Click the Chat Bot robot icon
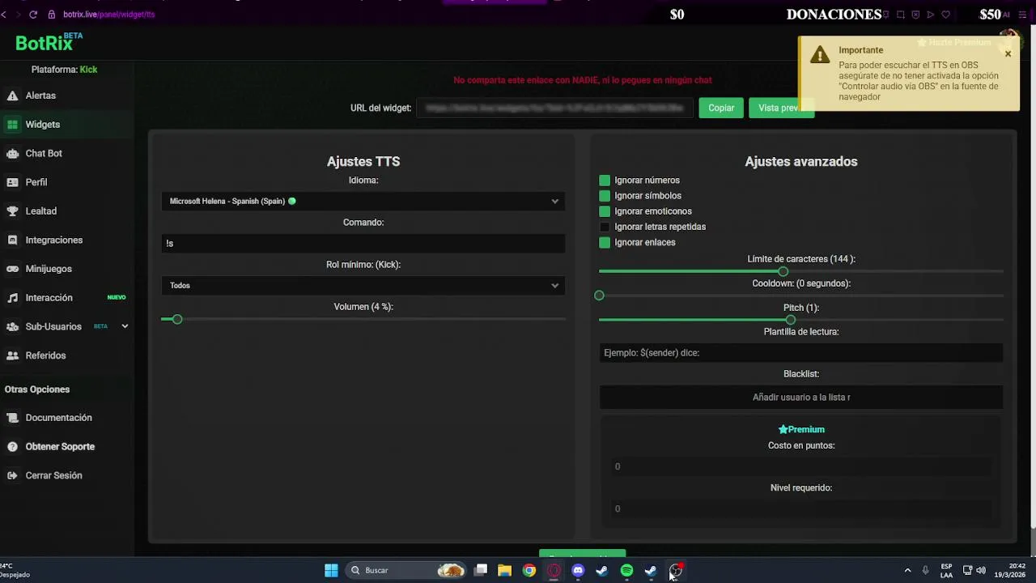1036x583 pixels. 12,153
